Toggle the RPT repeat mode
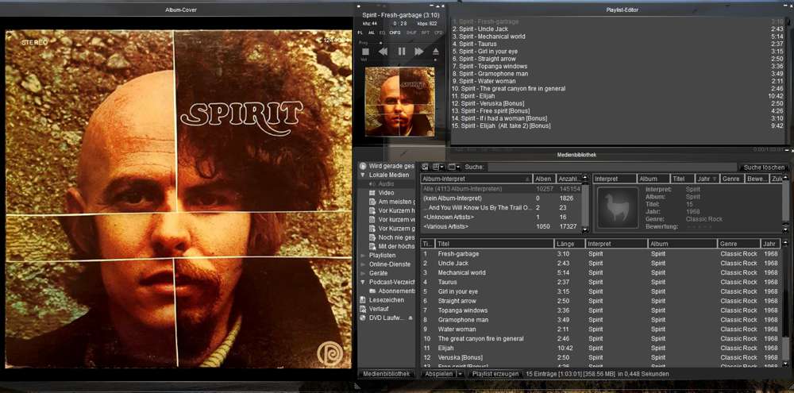Image resolution: width=794 pixels, height=393 pixels. click(x=426, y=33)
